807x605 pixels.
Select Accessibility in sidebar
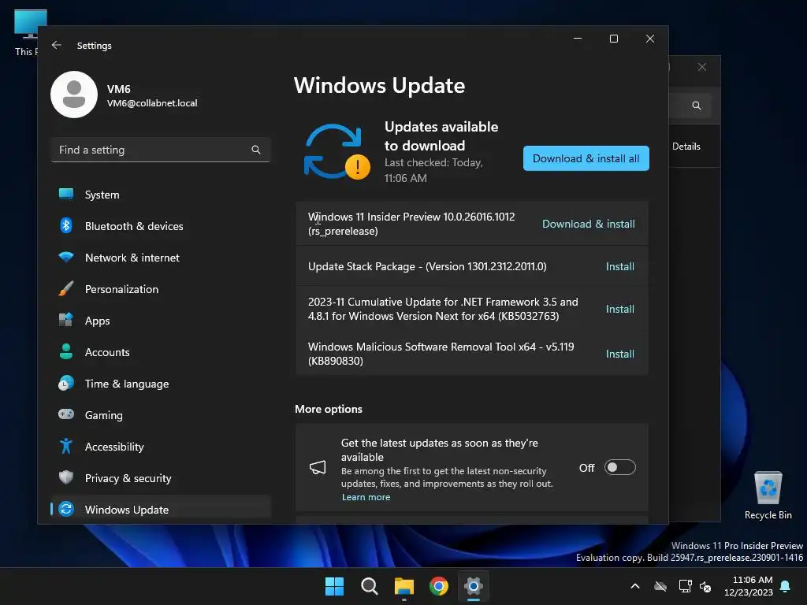[x=161, y=447]
